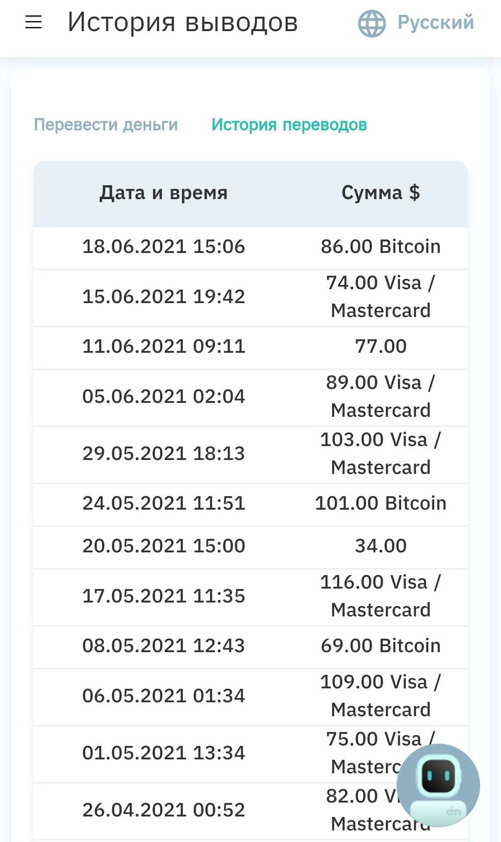
Task: Select the 101.00 Bitcoin withdrawal
Action: 381,504
